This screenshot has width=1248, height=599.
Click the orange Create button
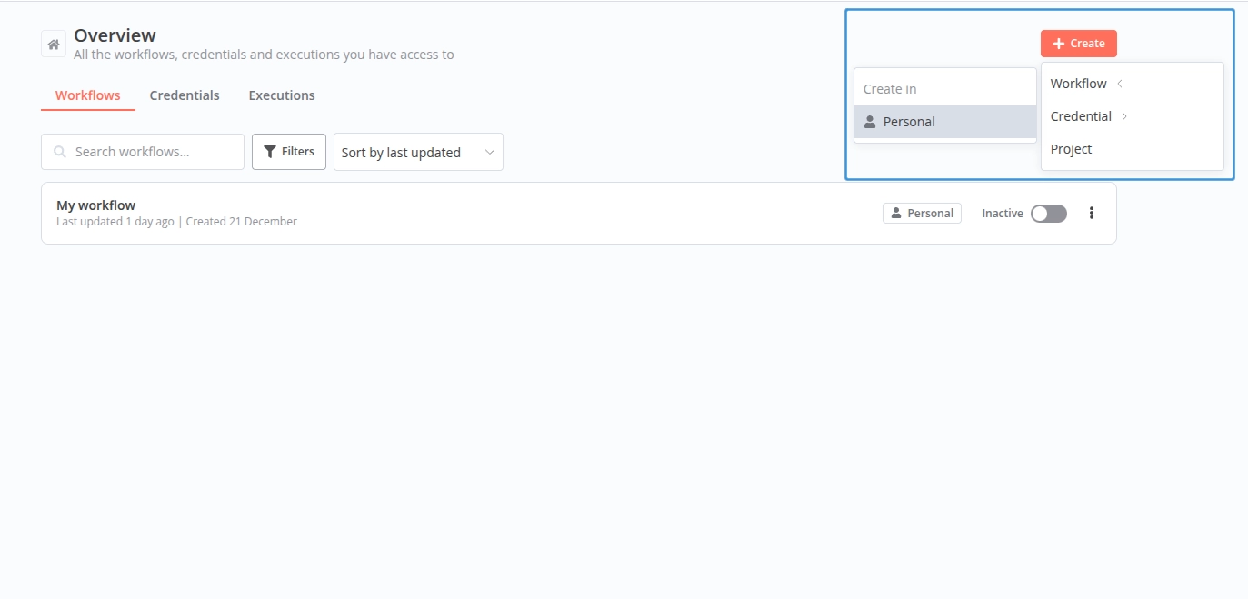tap(1079, 44)
